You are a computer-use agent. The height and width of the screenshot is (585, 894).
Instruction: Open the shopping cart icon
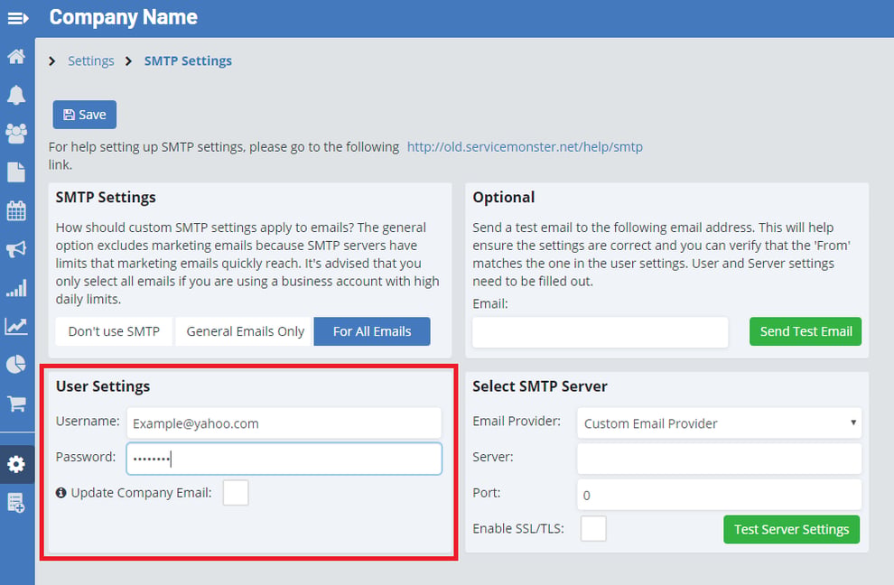tap(16, 404)
